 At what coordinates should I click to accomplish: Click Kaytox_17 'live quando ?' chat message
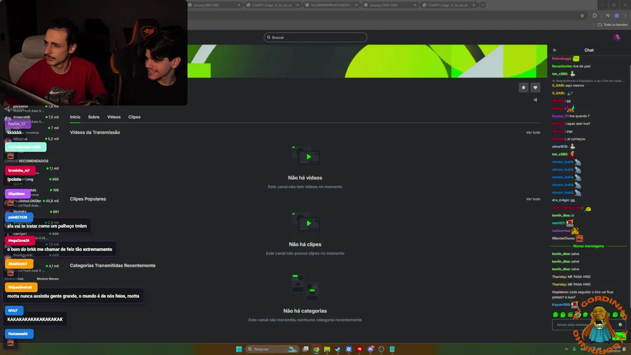click(571, 116)
